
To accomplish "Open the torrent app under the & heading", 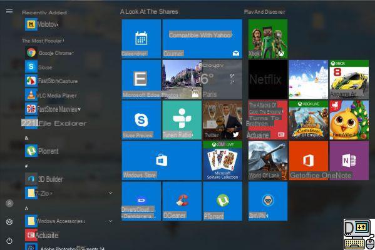I will tap(42, 151).
